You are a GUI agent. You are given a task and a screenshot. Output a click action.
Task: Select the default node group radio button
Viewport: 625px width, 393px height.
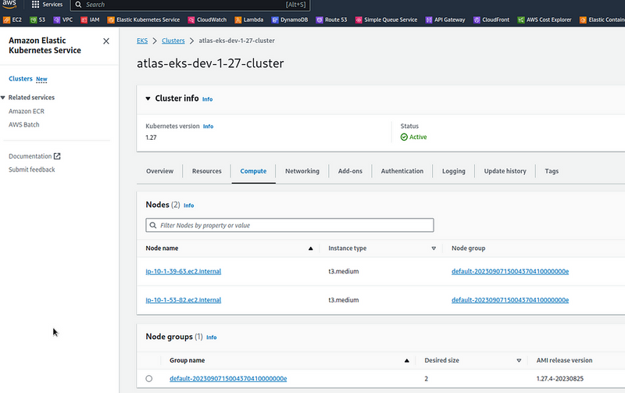(x=149, y=379)
